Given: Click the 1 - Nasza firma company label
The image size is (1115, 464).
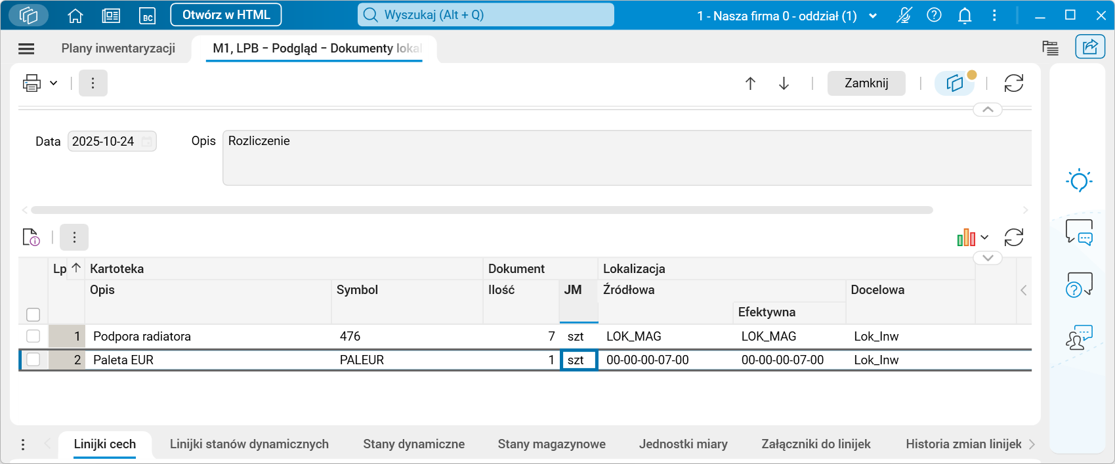Looking at the screenshot, I should coord(777,16).
